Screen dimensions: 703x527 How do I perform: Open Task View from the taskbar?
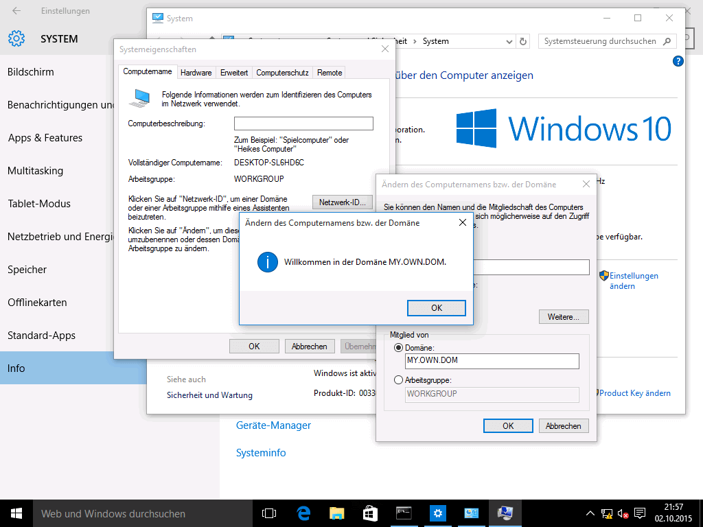pos(269,513)
